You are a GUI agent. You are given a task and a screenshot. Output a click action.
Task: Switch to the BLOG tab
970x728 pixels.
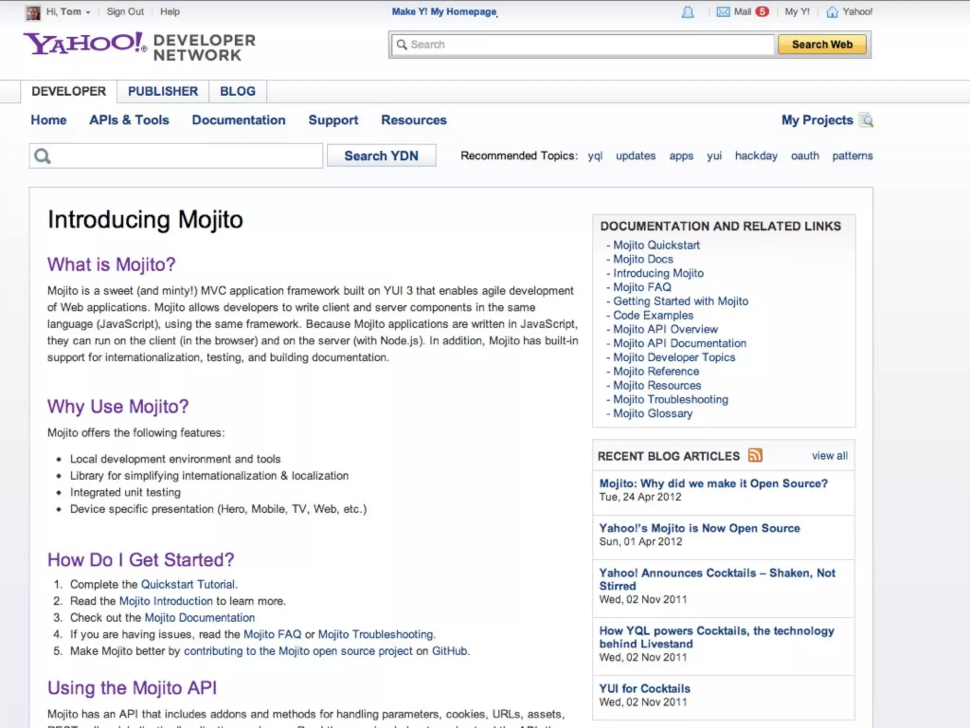pyautogui.click(x=237, y=91)
